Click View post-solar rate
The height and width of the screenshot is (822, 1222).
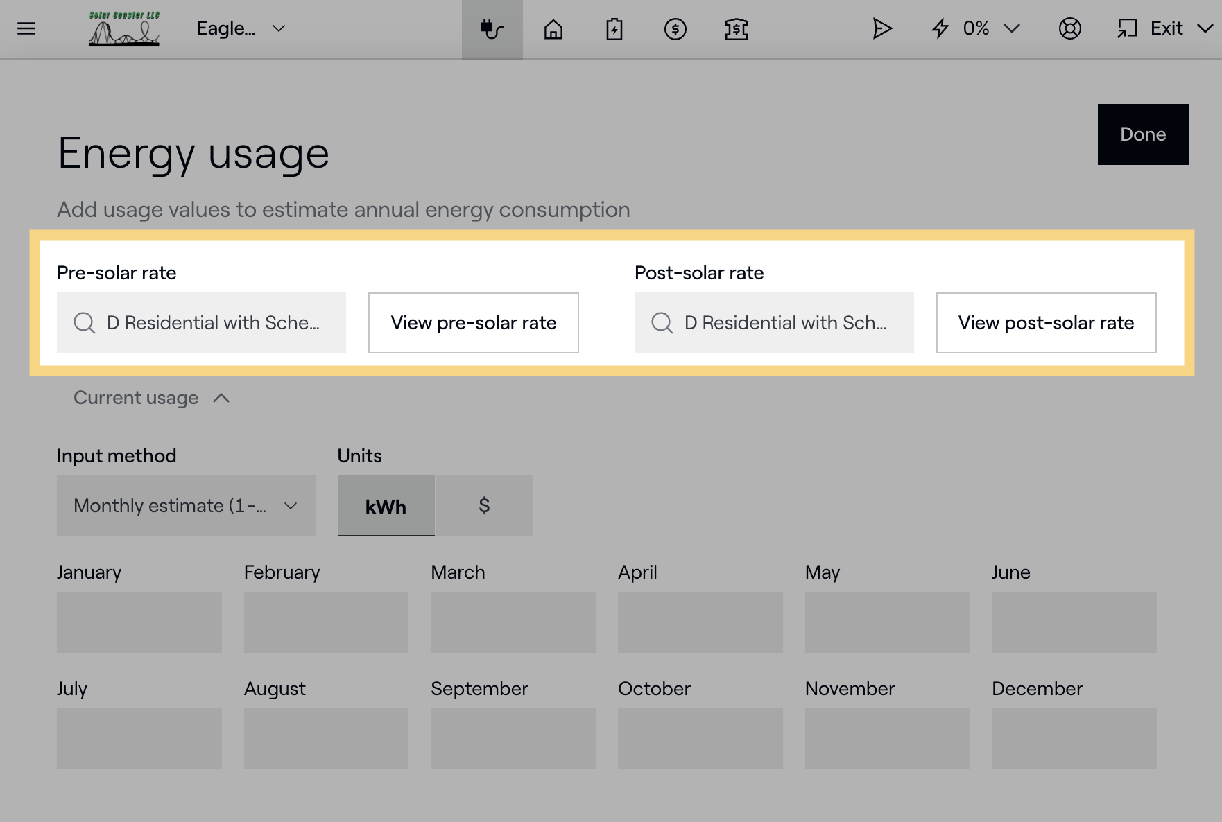(x=1046, y=323)
